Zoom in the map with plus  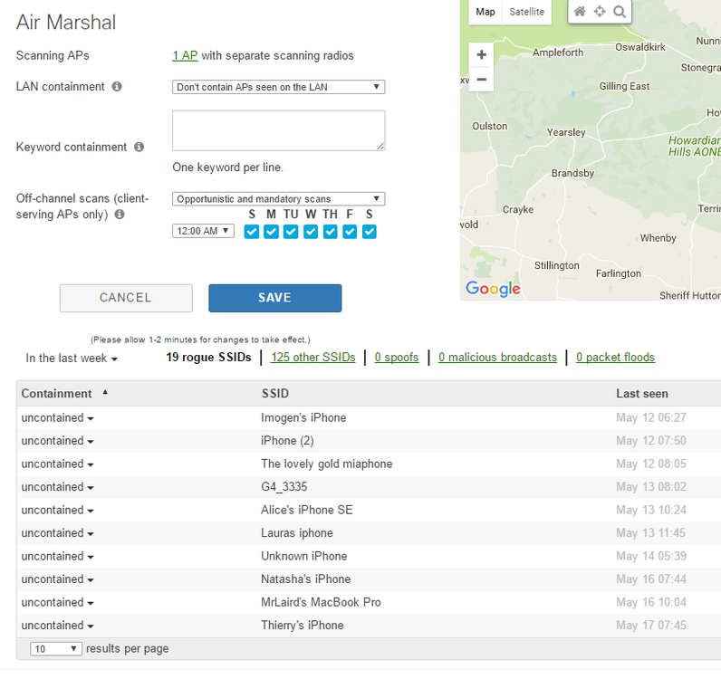point(482,54)
